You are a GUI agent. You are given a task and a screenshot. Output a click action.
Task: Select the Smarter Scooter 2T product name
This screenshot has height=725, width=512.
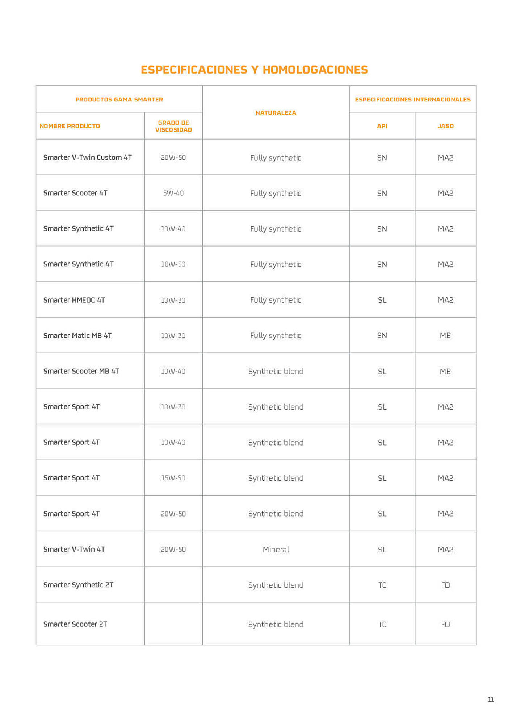[x=75, y=624]
